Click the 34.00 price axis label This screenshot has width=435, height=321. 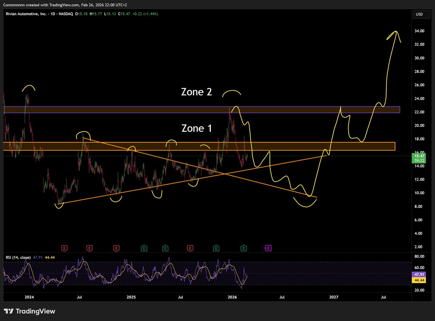[419, 31]
